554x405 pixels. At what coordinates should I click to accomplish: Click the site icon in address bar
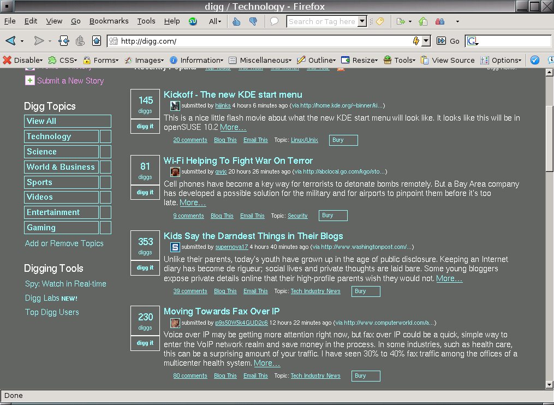(114, 41)
